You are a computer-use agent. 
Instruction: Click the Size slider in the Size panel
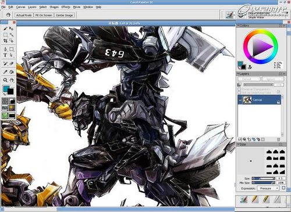coord(263,178)
